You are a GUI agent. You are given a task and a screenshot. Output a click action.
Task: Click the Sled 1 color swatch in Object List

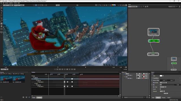pyautogui.click(x=144, y=74)
